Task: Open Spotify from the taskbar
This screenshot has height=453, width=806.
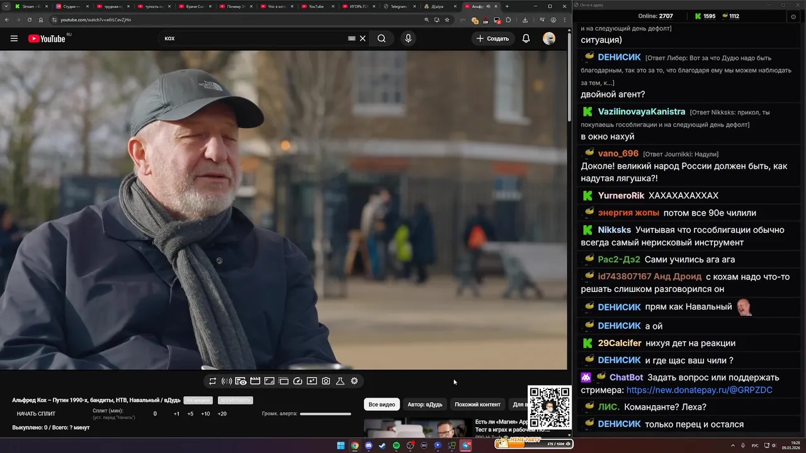Action: [396, 445]
